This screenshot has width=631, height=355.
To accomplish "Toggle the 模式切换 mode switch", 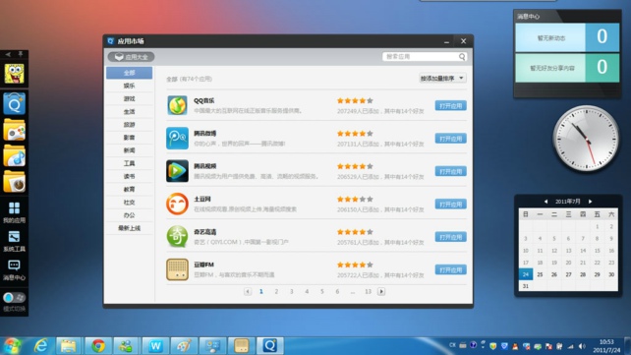I will tap(14, 297).
